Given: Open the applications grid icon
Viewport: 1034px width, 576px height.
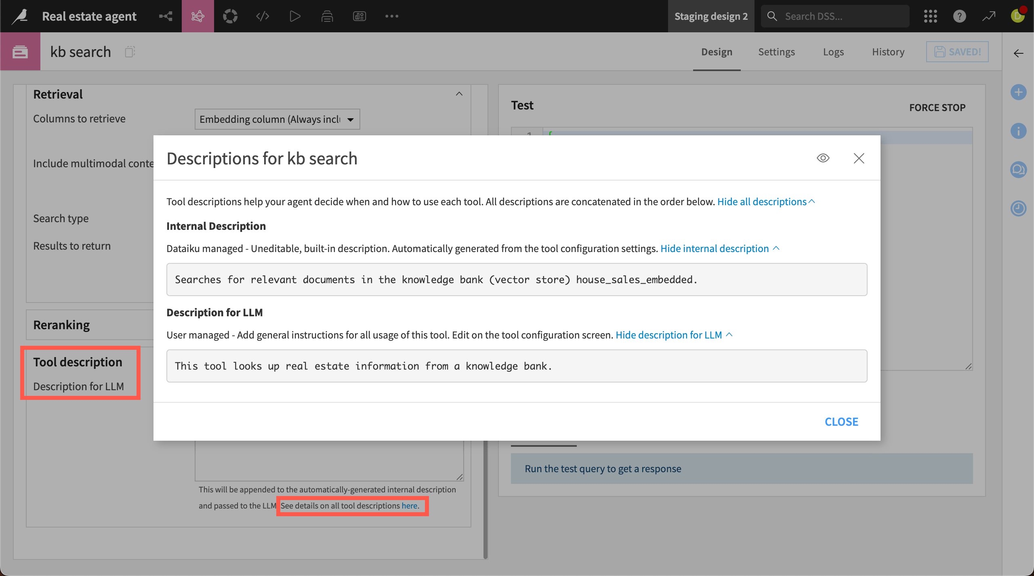Looking at the screenshot, I should pos(930,16).
